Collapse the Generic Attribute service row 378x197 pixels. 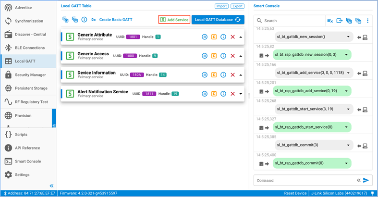coord(241,37)
